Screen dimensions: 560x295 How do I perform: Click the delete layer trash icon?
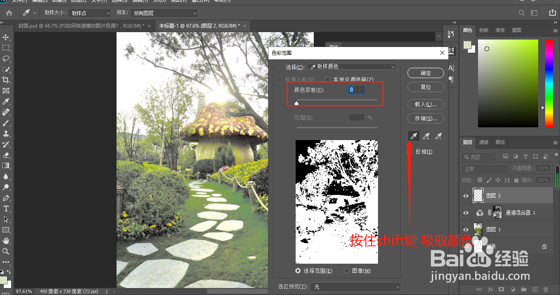click(x=546, y=290)
